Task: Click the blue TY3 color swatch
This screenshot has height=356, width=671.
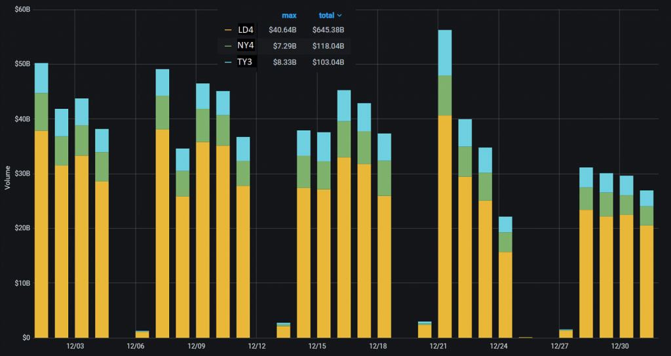Action: [x=228, y=62]
